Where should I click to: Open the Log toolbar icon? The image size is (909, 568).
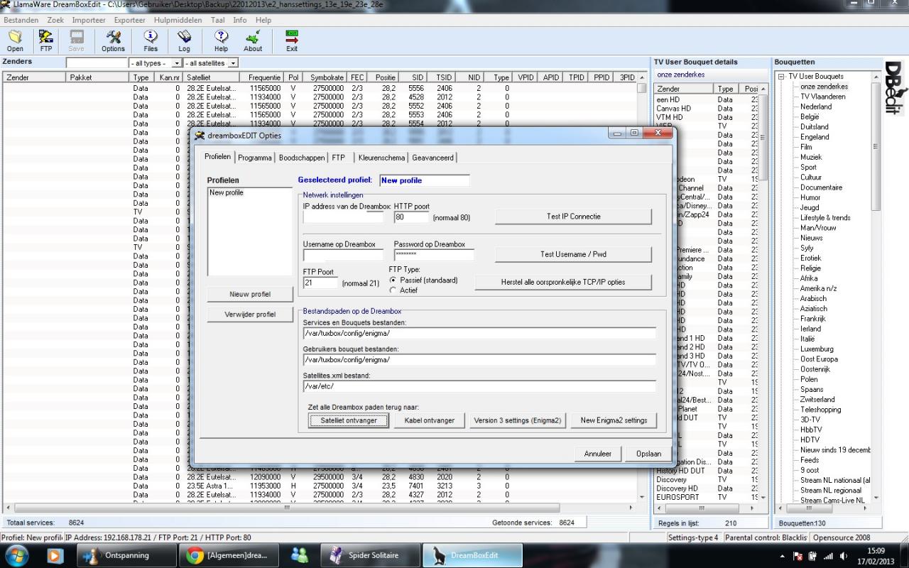(184, 40)
